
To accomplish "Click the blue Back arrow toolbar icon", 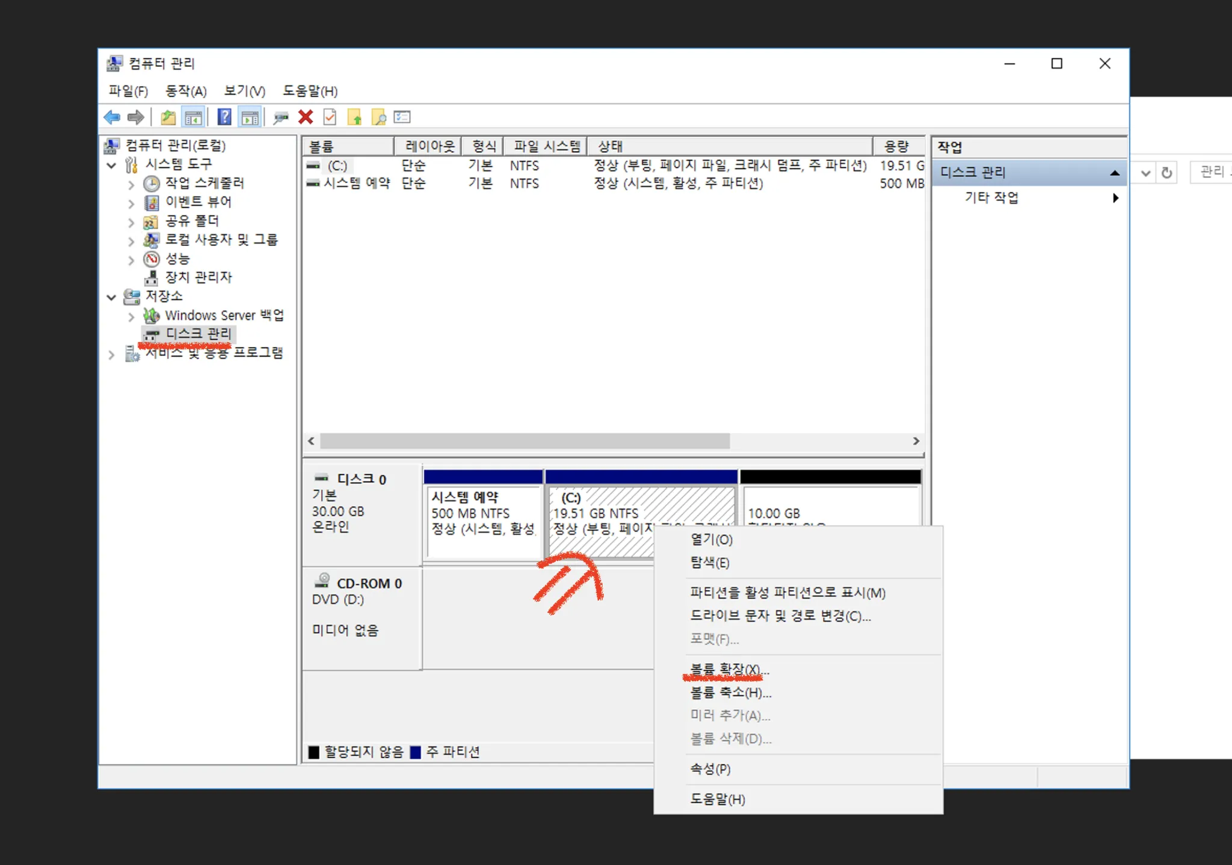I will coord(112,117).
